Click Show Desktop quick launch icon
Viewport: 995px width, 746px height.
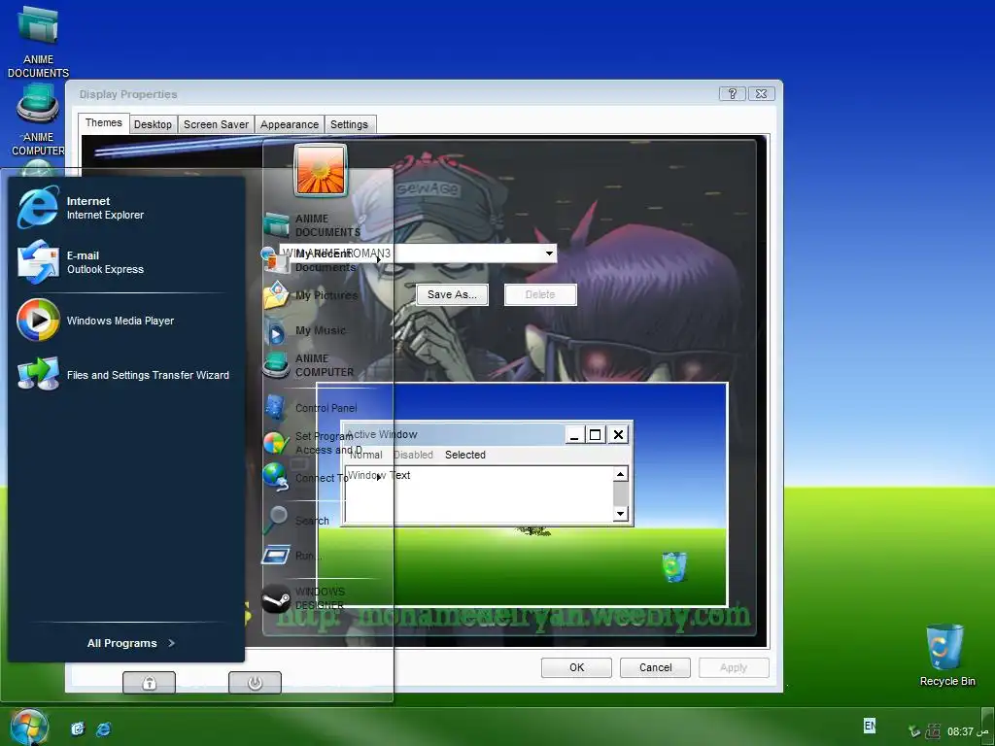(78, 729)
